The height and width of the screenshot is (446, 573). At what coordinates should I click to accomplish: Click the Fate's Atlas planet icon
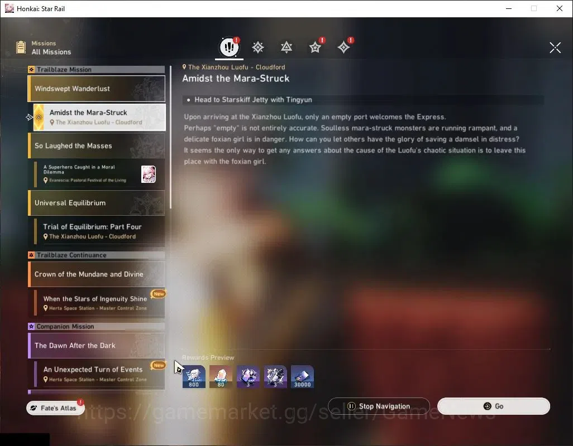click(x=34, y=408)
